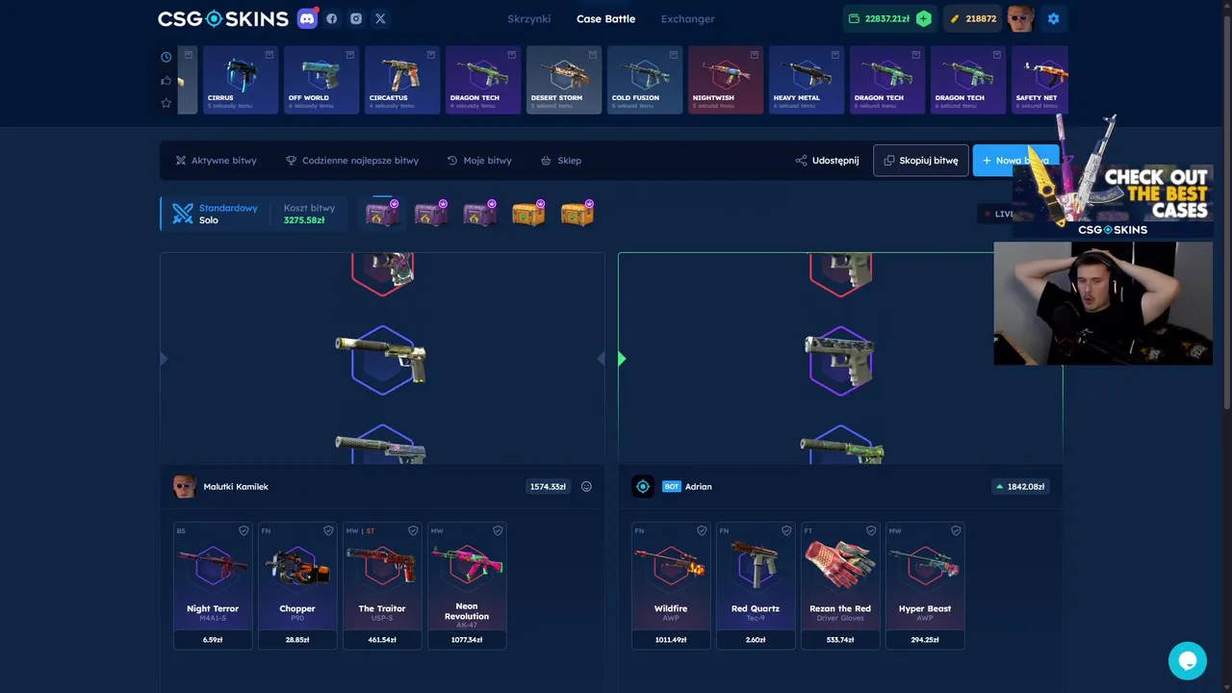Open the Facebook social icon
The height and width of the screenshot is (693, 1232).
click(x=332, y=18)
